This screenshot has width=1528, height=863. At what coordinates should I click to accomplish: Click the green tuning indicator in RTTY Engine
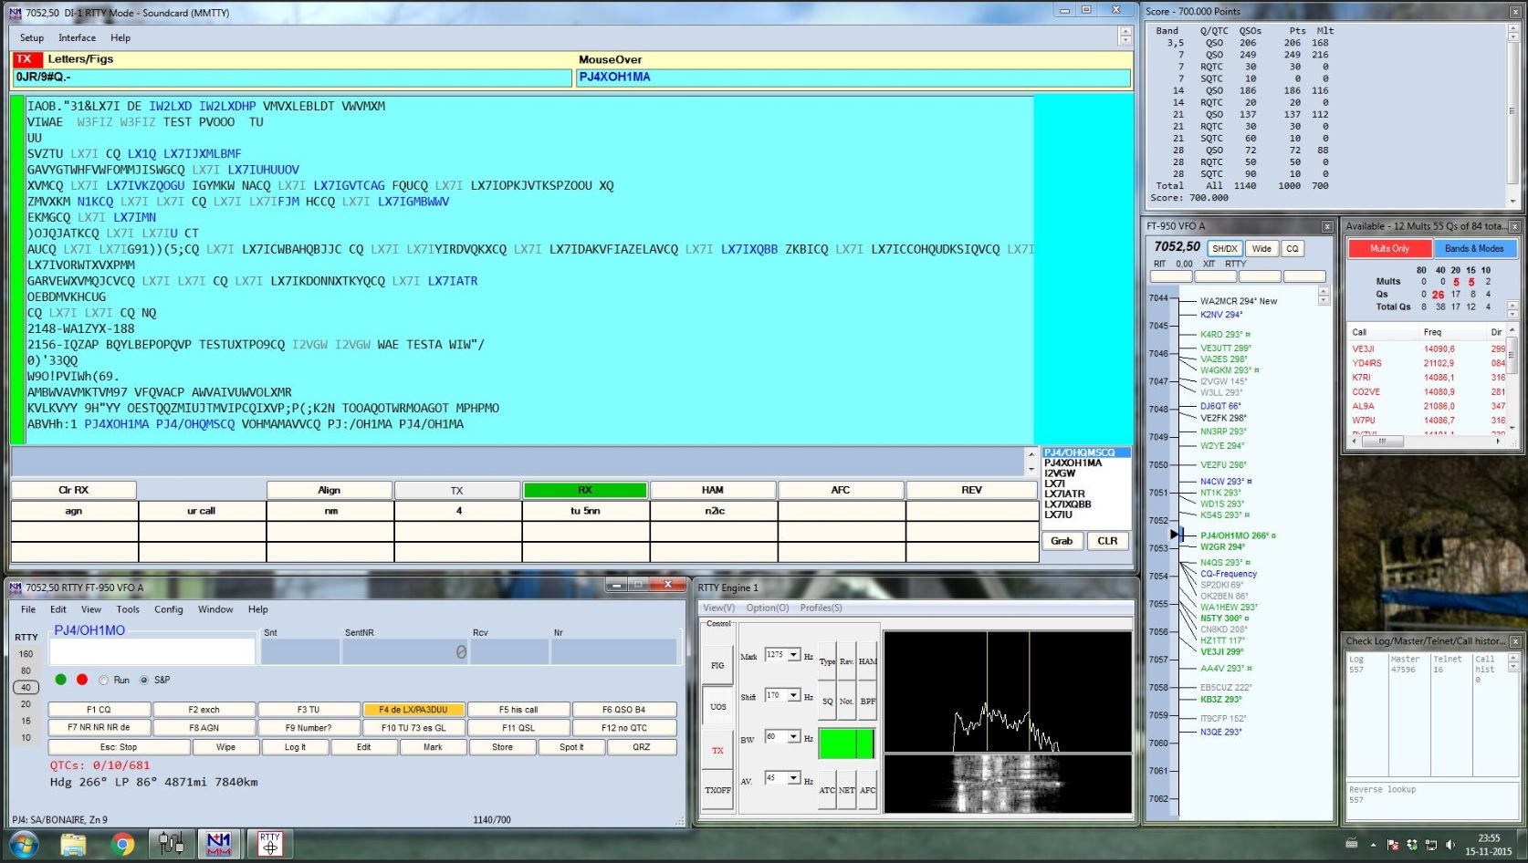point(846,743)
